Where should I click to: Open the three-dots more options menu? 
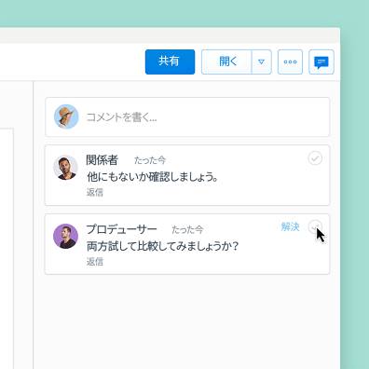pyautogui.click(x=290, y=61)
